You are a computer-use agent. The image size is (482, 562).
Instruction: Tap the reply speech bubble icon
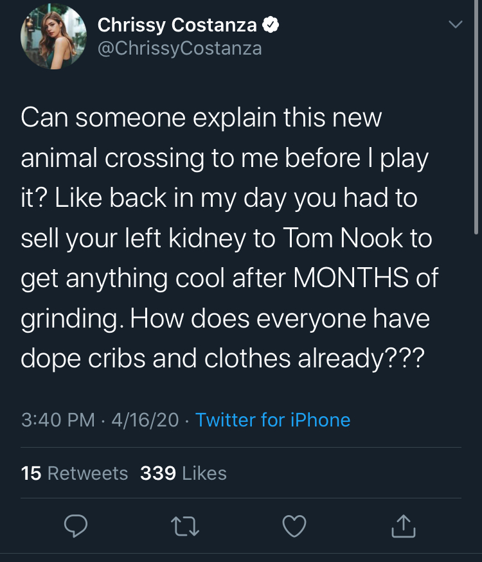(x=75, y=527)
